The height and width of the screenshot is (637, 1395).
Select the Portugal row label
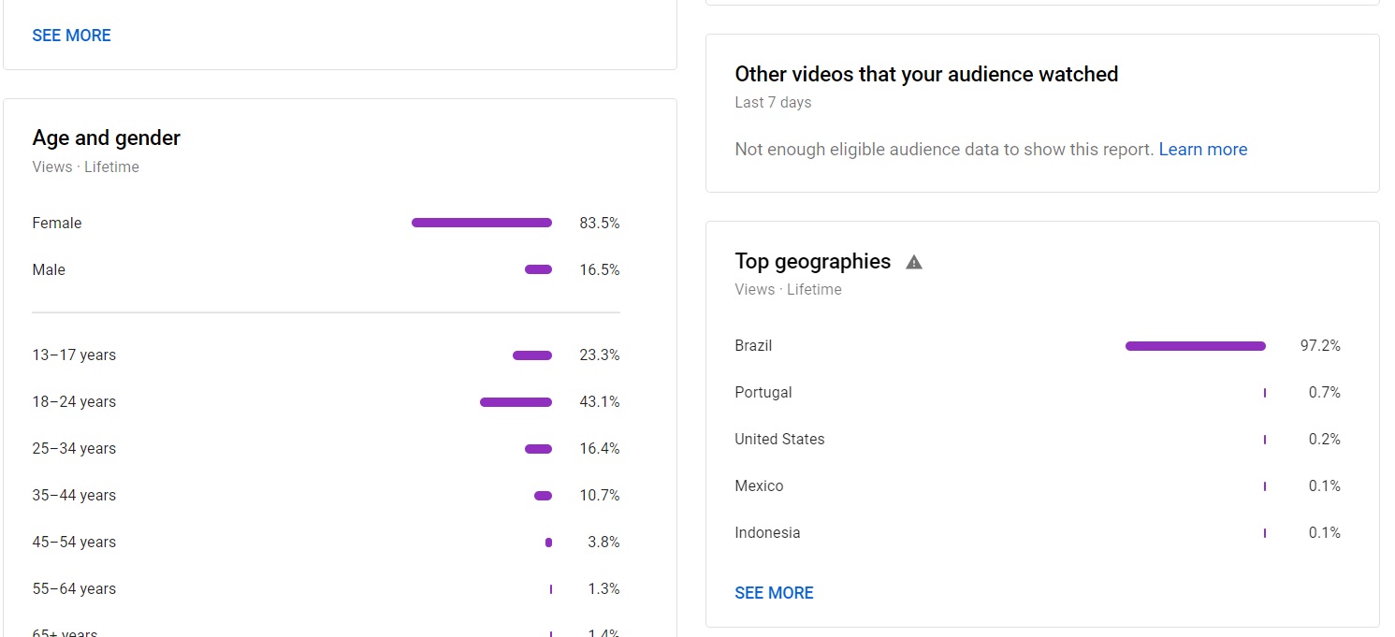click(763, 393)
